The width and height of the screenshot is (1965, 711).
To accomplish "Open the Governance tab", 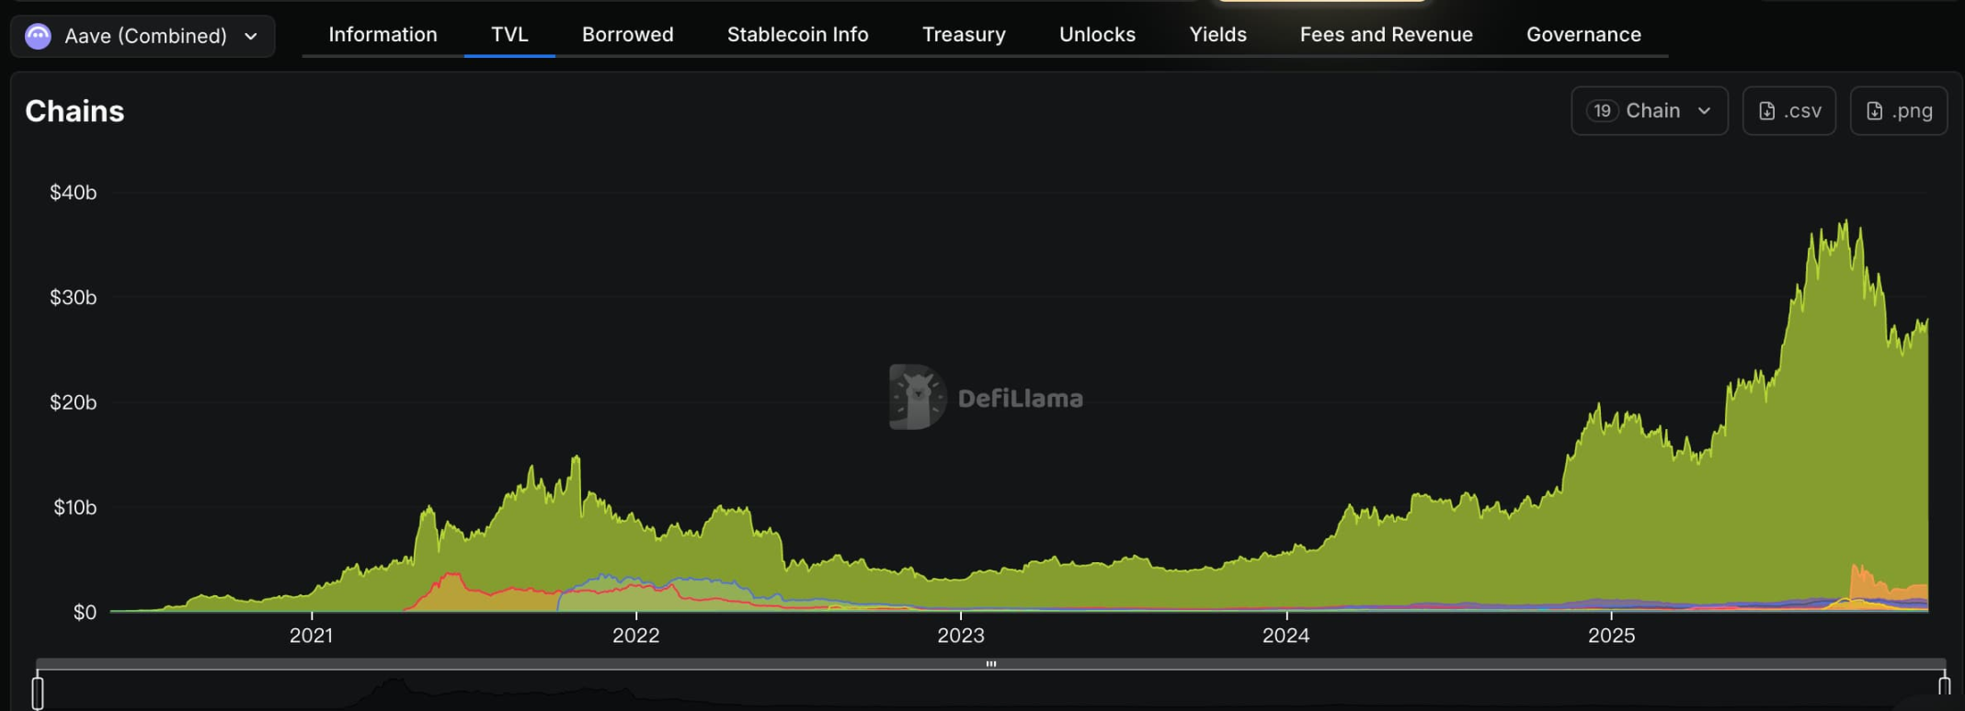I will tap(1583, 35).
